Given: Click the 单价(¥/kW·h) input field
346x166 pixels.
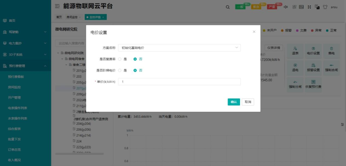Looking at the screenshot, I should click(x=179, y=82).
